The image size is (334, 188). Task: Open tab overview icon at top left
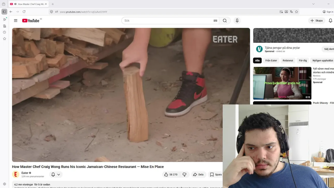point(4,4)
